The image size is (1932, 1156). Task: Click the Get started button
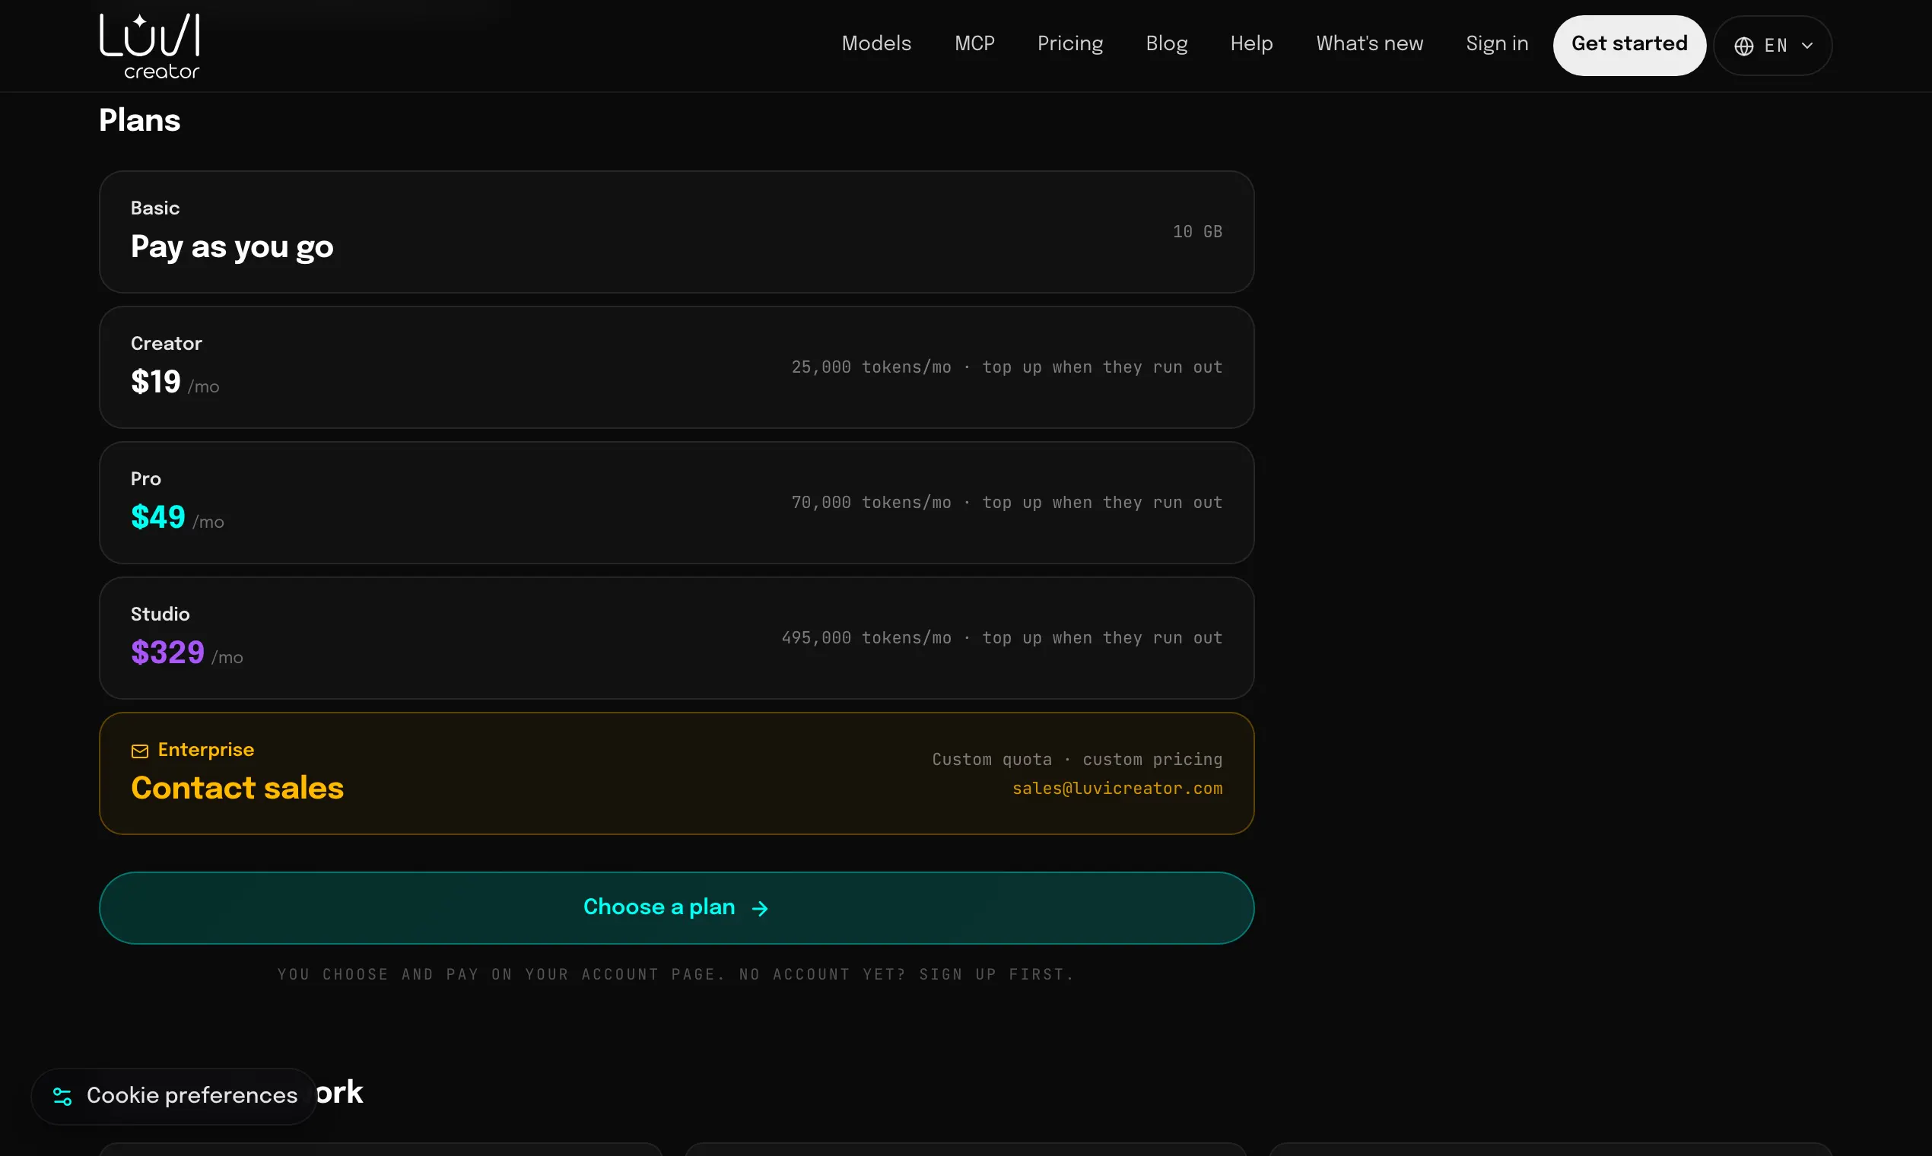click(1629, 45)
